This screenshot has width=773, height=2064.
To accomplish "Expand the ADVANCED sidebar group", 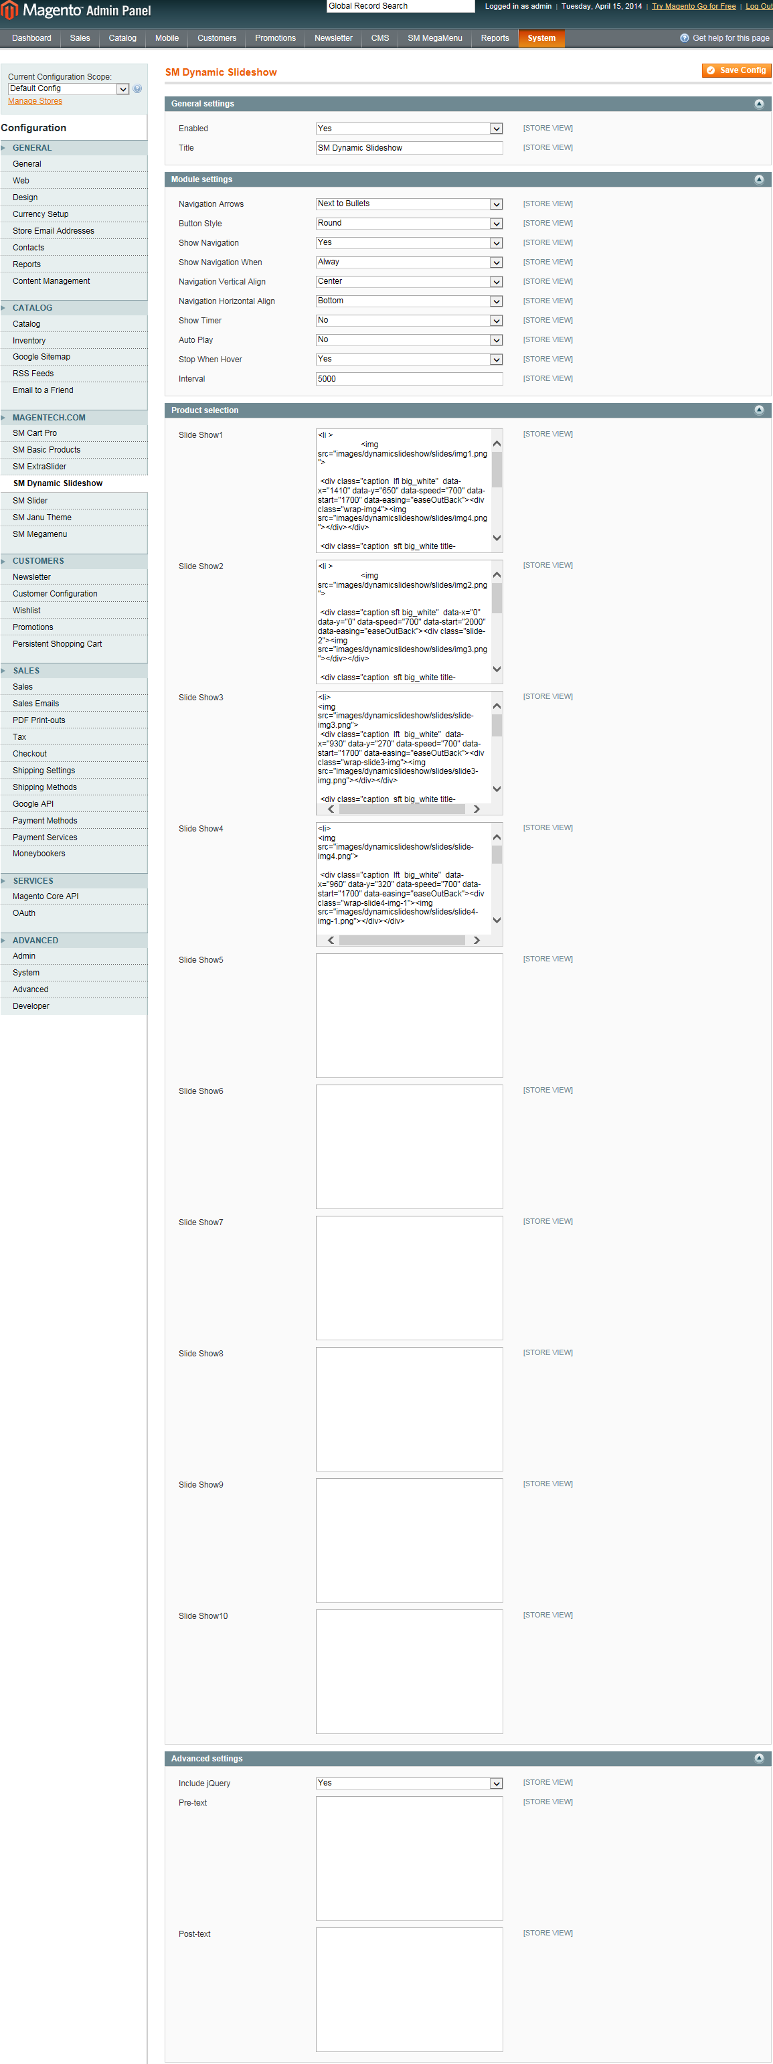I will [x=74, y=941].
